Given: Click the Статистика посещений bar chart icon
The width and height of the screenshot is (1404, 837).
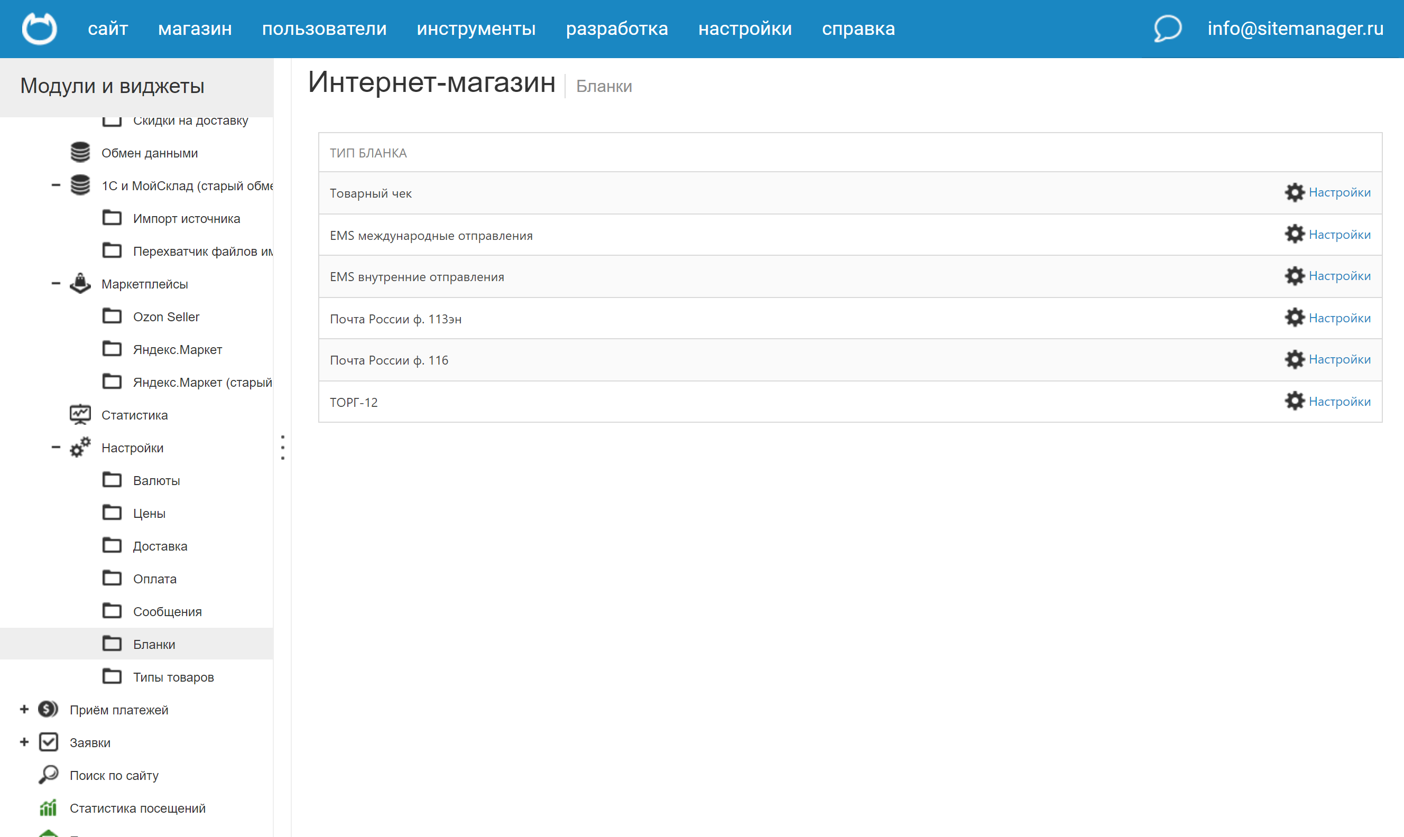Looking at the screenshot, I should pyautogui.click(x=49, y=807).
